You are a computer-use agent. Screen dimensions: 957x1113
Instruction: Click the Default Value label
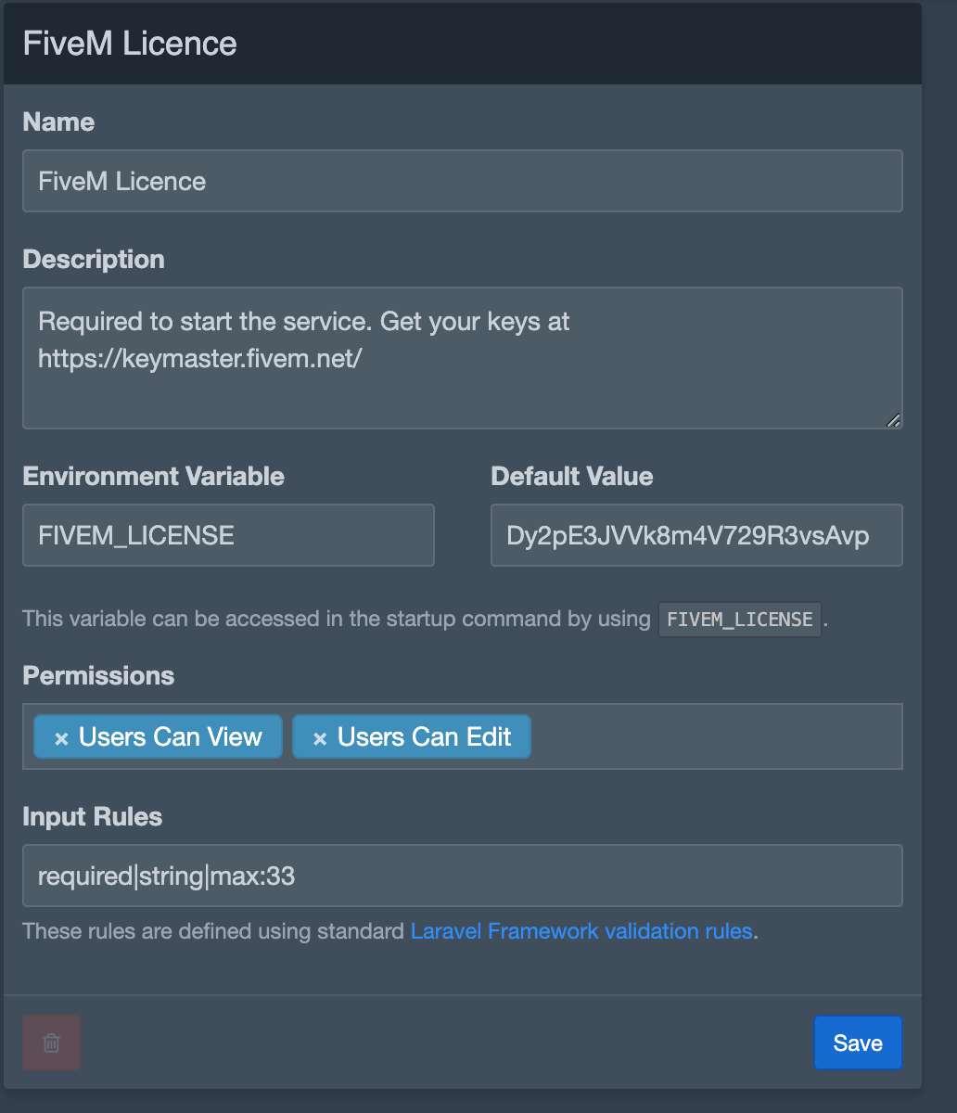click(x=571, y=477)
